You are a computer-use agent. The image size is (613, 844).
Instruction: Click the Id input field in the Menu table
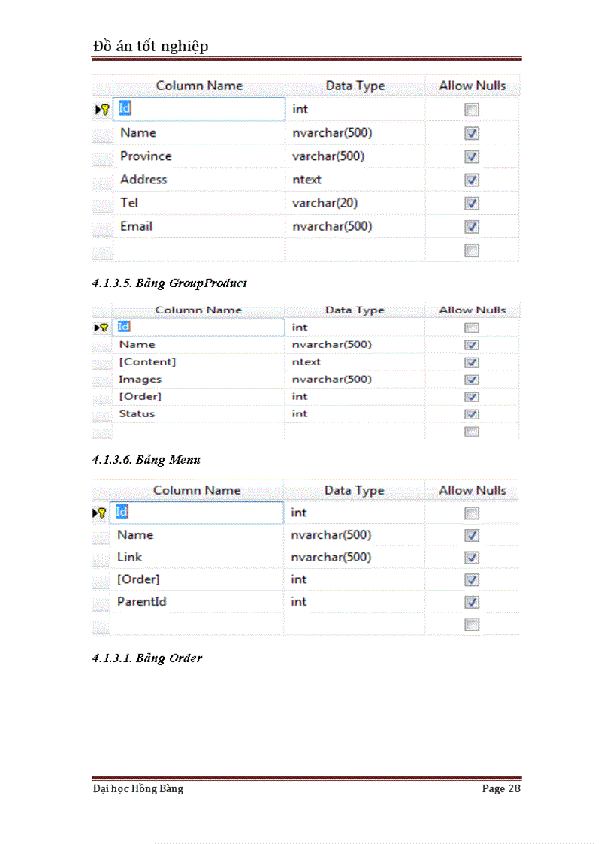coord(197,512)
